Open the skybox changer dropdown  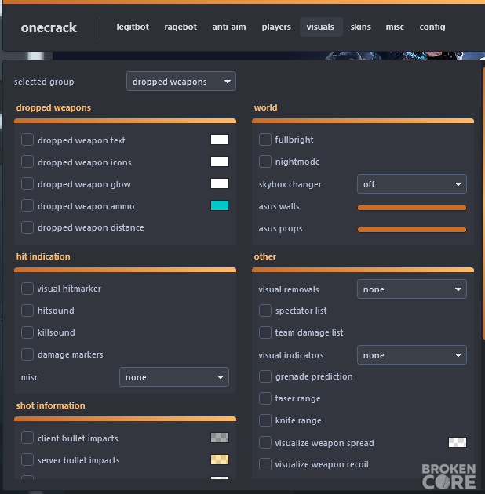[x=411, y=184]
